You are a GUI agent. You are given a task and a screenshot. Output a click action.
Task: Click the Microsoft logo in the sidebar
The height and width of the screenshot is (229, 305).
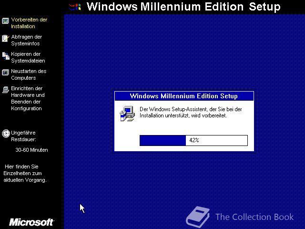[31, 222]
